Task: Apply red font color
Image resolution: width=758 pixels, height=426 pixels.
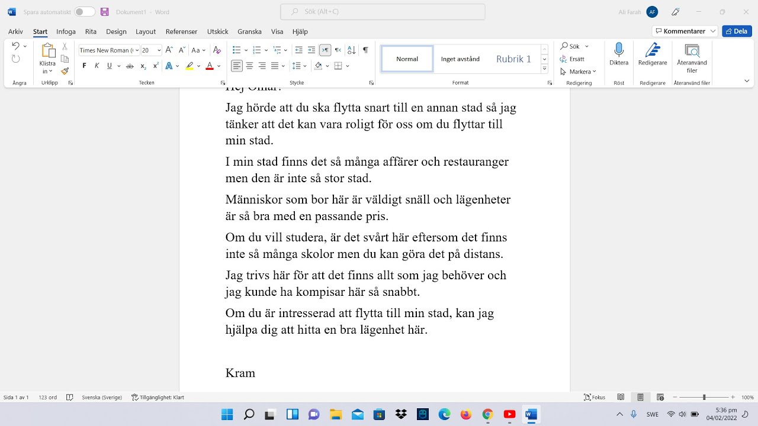Action: [209, 66]
